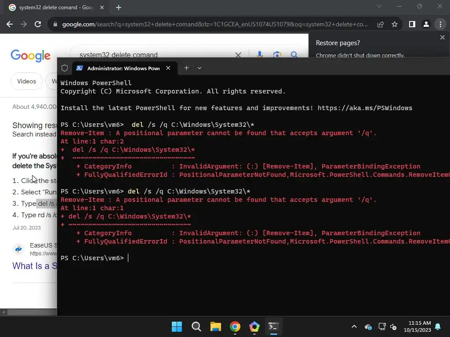Click the Chrome address bar URL
Viewport: 450px width, 337px height.
[x=214, y=25]
